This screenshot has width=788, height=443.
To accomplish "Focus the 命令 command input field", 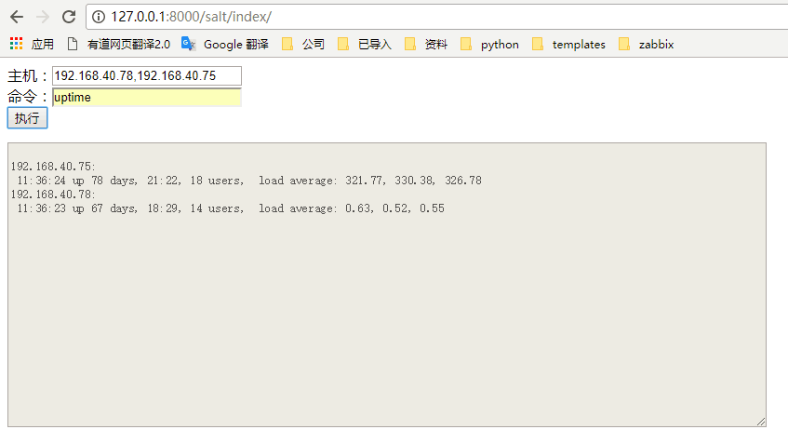I will [x=147, y=97].
